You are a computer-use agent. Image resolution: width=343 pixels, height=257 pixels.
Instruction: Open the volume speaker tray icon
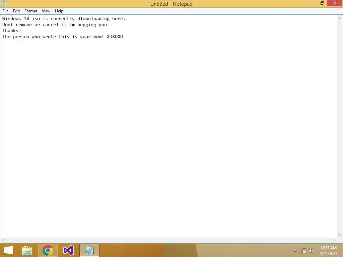[x=312, y=250]
